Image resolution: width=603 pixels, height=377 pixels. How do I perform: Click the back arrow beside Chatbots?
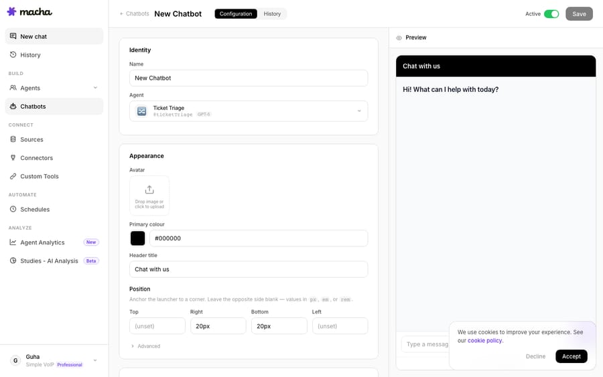click(x=121, y=14)
